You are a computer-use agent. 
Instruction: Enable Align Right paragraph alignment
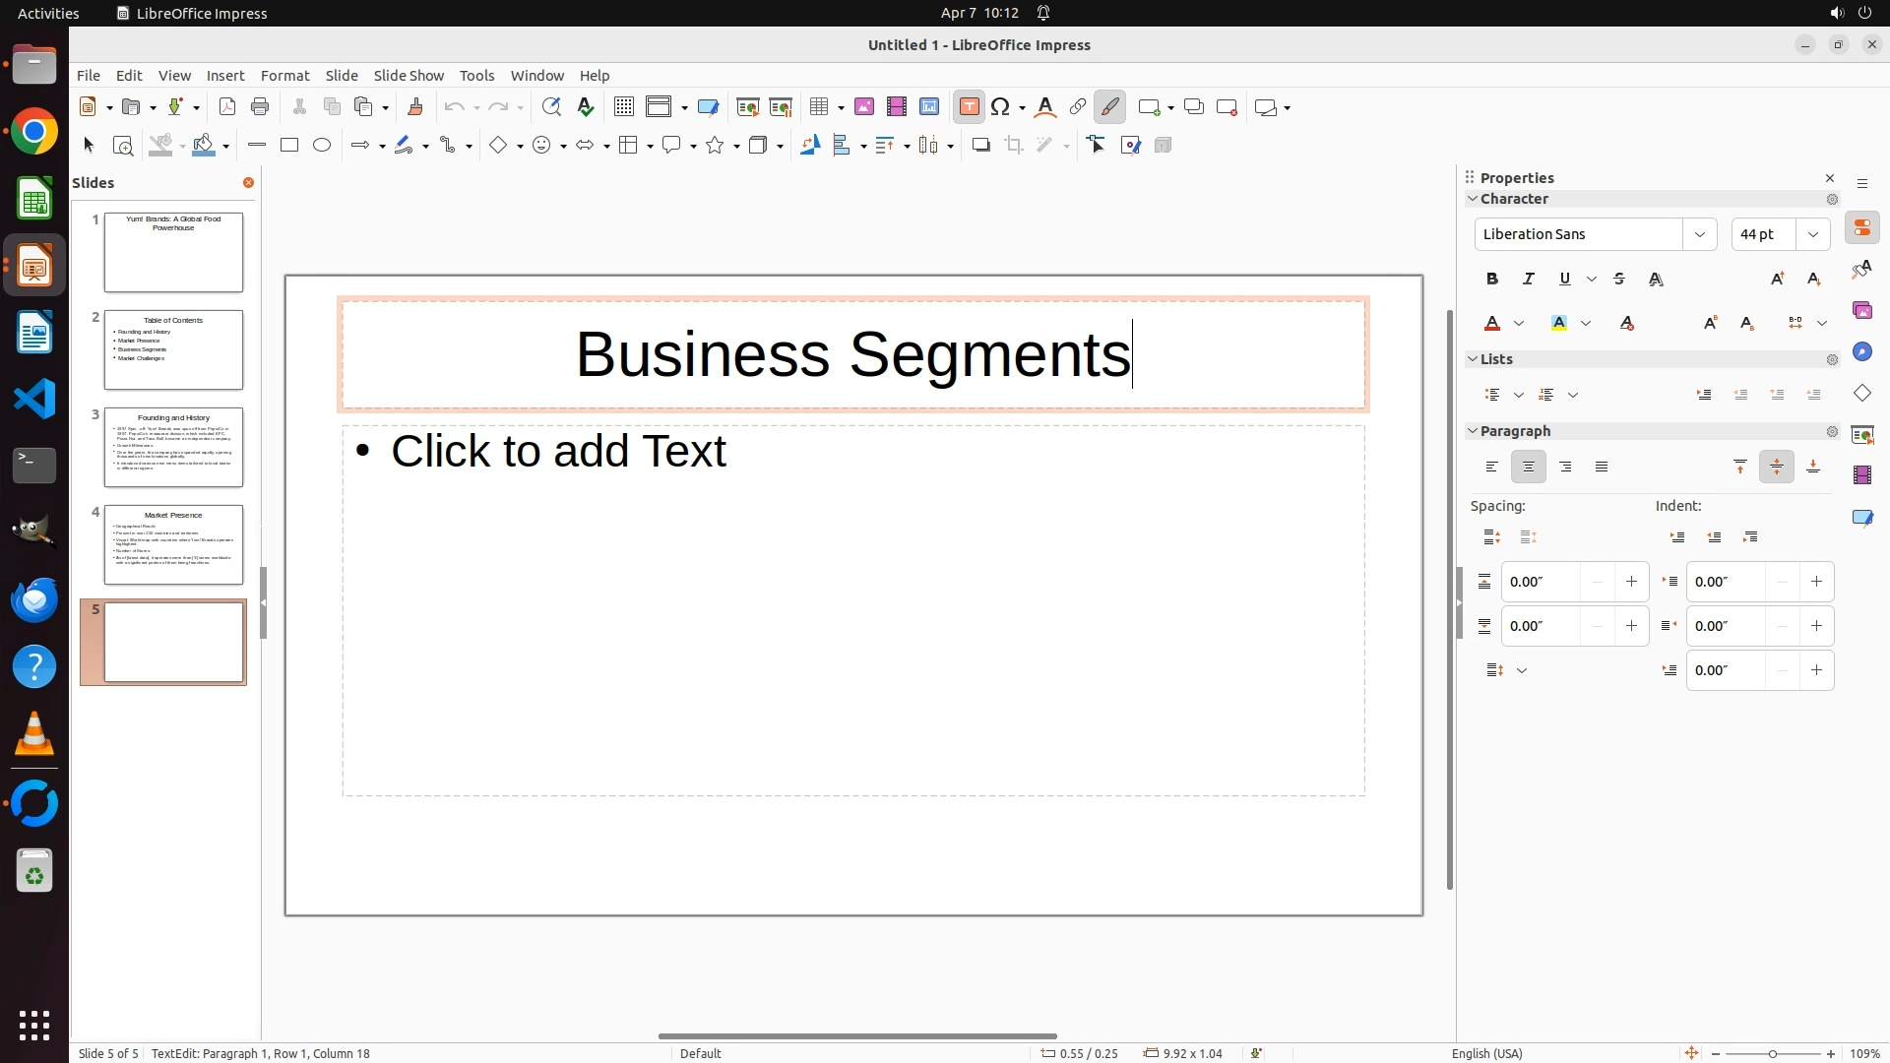1565,468
